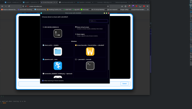Switch to the PipeWire ArchWiki tab
Screen dimensions: 192x109
85,2
